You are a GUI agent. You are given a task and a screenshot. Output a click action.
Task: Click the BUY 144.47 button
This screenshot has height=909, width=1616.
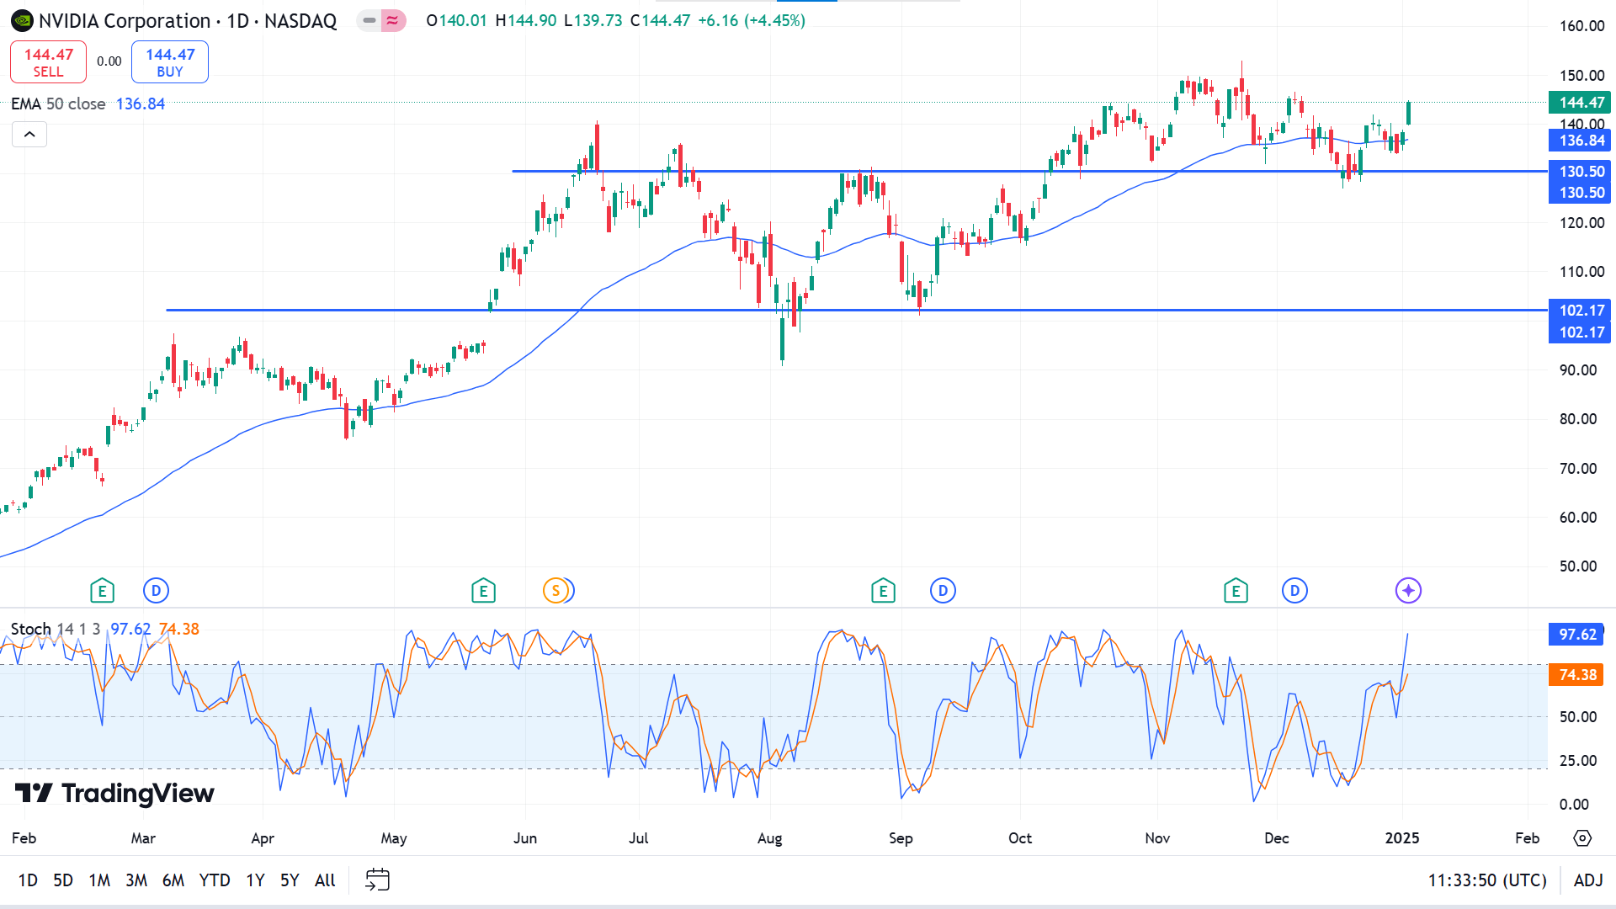[x=170, y=62]
